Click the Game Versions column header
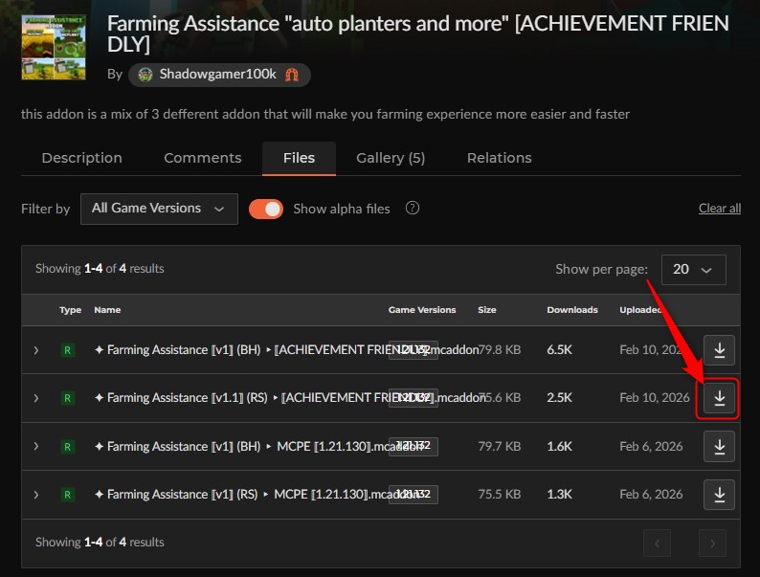This screenshot has height=577, width=760. [x=422, y=310]
